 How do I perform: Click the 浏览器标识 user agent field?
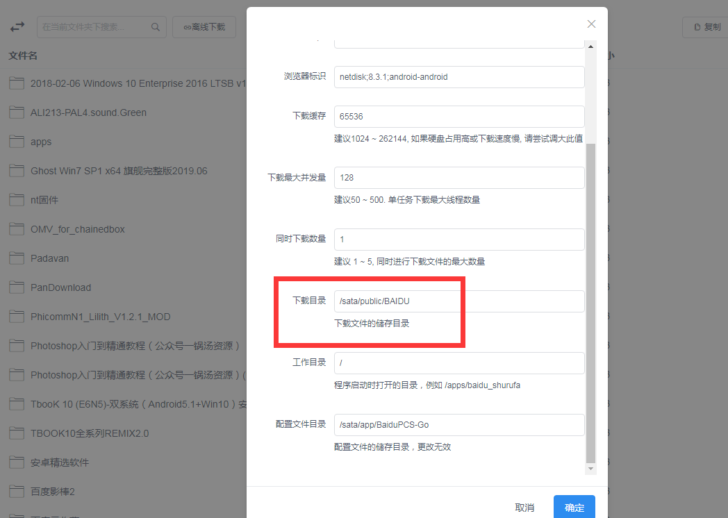(458, 77)
